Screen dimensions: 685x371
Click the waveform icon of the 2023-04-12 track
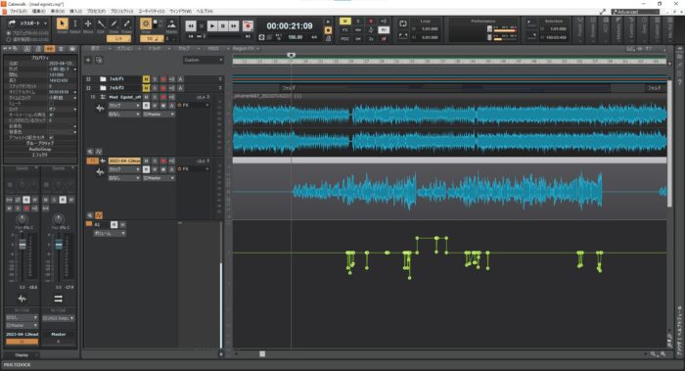(x=100, y=171)
